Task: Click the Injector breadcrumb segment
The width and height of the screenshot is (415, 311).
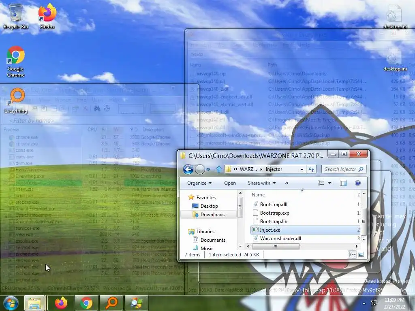Action: [x=274, y=169]
